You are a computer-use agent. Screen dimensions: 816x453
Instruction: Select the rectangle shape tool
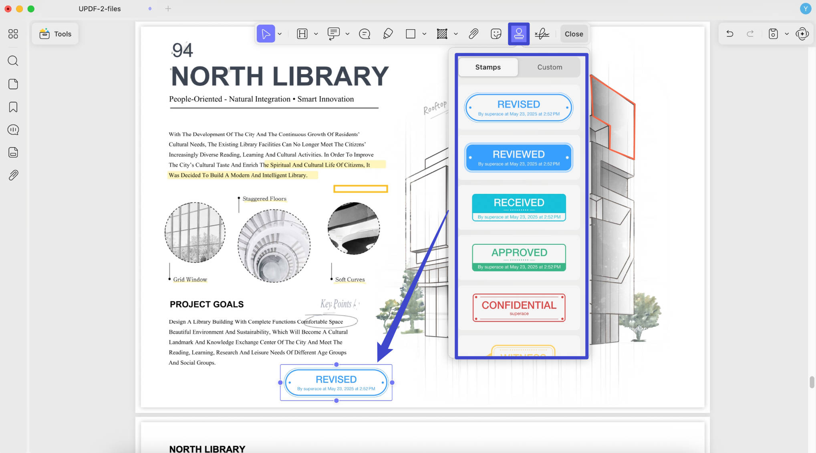(x=410, y=34)
